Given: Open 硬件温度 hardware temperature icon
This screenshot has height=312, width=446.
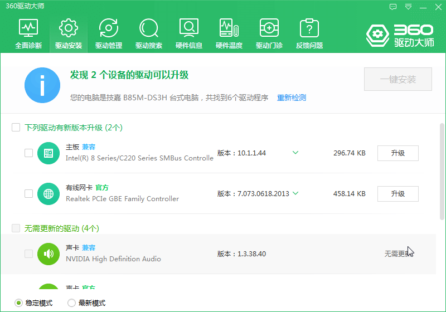Looking at the screenshot, I should pyautogui.click(x=229, y=33).
